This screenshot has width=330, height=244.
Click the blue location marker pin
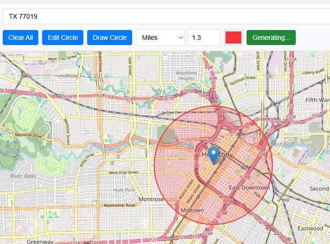tap(213, 155)
